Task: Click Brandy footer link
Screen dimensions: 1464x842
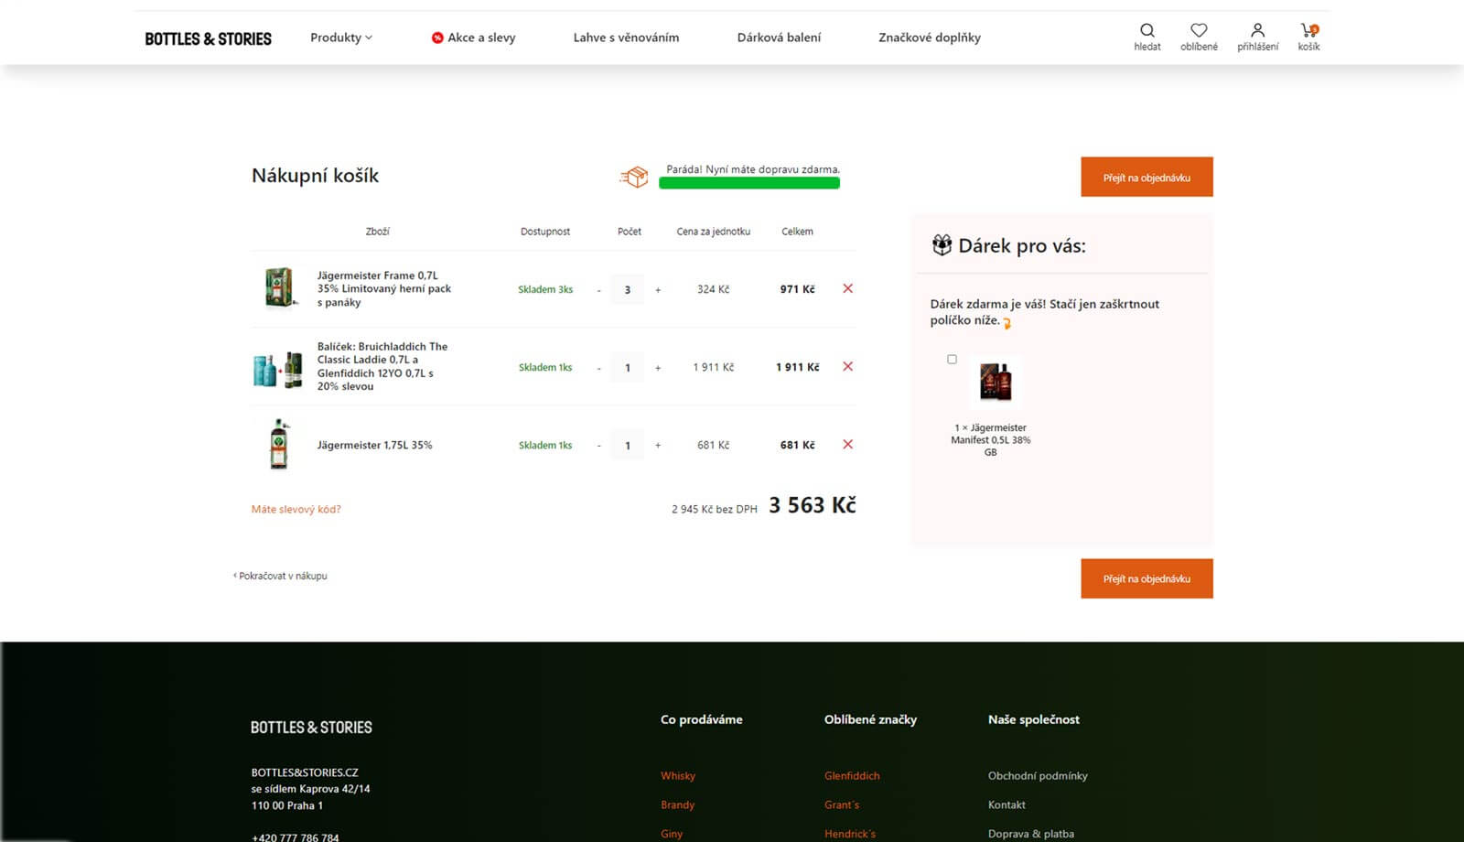Action: pos(677,804)
